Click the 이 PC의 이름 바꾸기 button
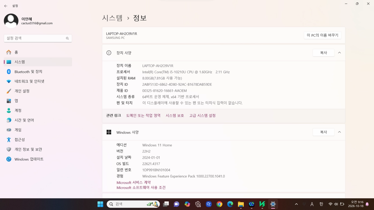 pyautogui.click(x=322, y=35)
